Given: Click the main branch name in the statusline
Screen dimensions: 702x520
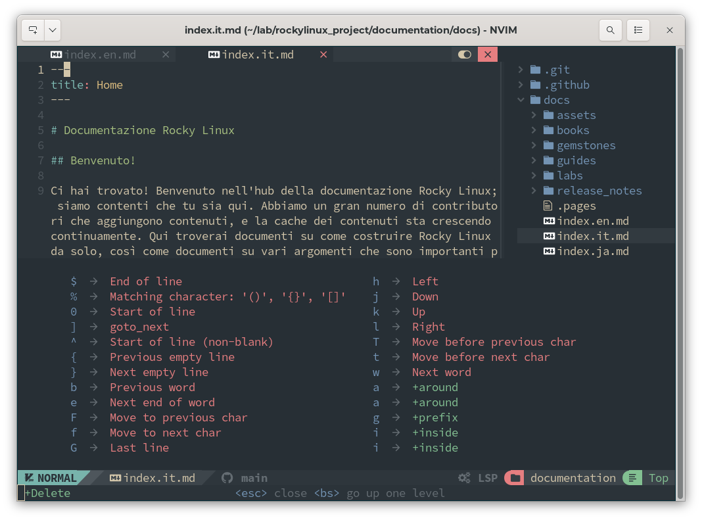Looking at the screenshot, I should click(254, 478).
